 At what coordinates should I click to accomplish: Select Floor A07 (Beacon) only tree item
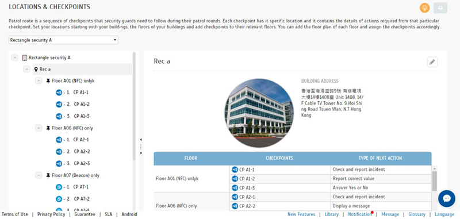pos(75,175)
